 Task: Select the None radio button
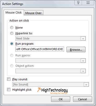click(12, 28)
